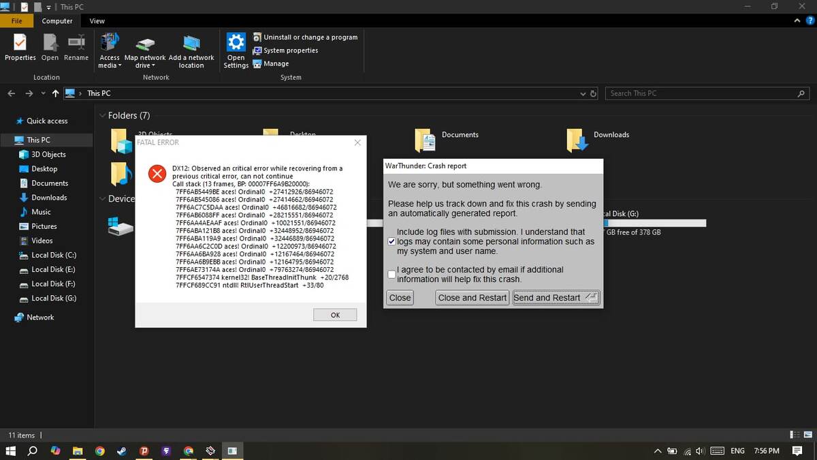Select This PC in the navigation pane
Screen dimensions: 817x460
(46, 140)
